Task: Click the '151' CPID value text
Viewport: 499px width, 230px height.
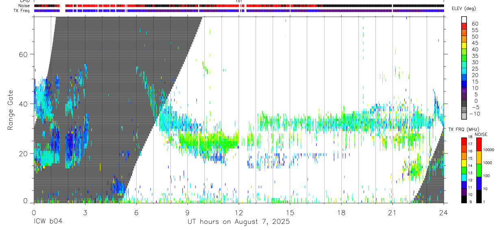Action: 239,2
